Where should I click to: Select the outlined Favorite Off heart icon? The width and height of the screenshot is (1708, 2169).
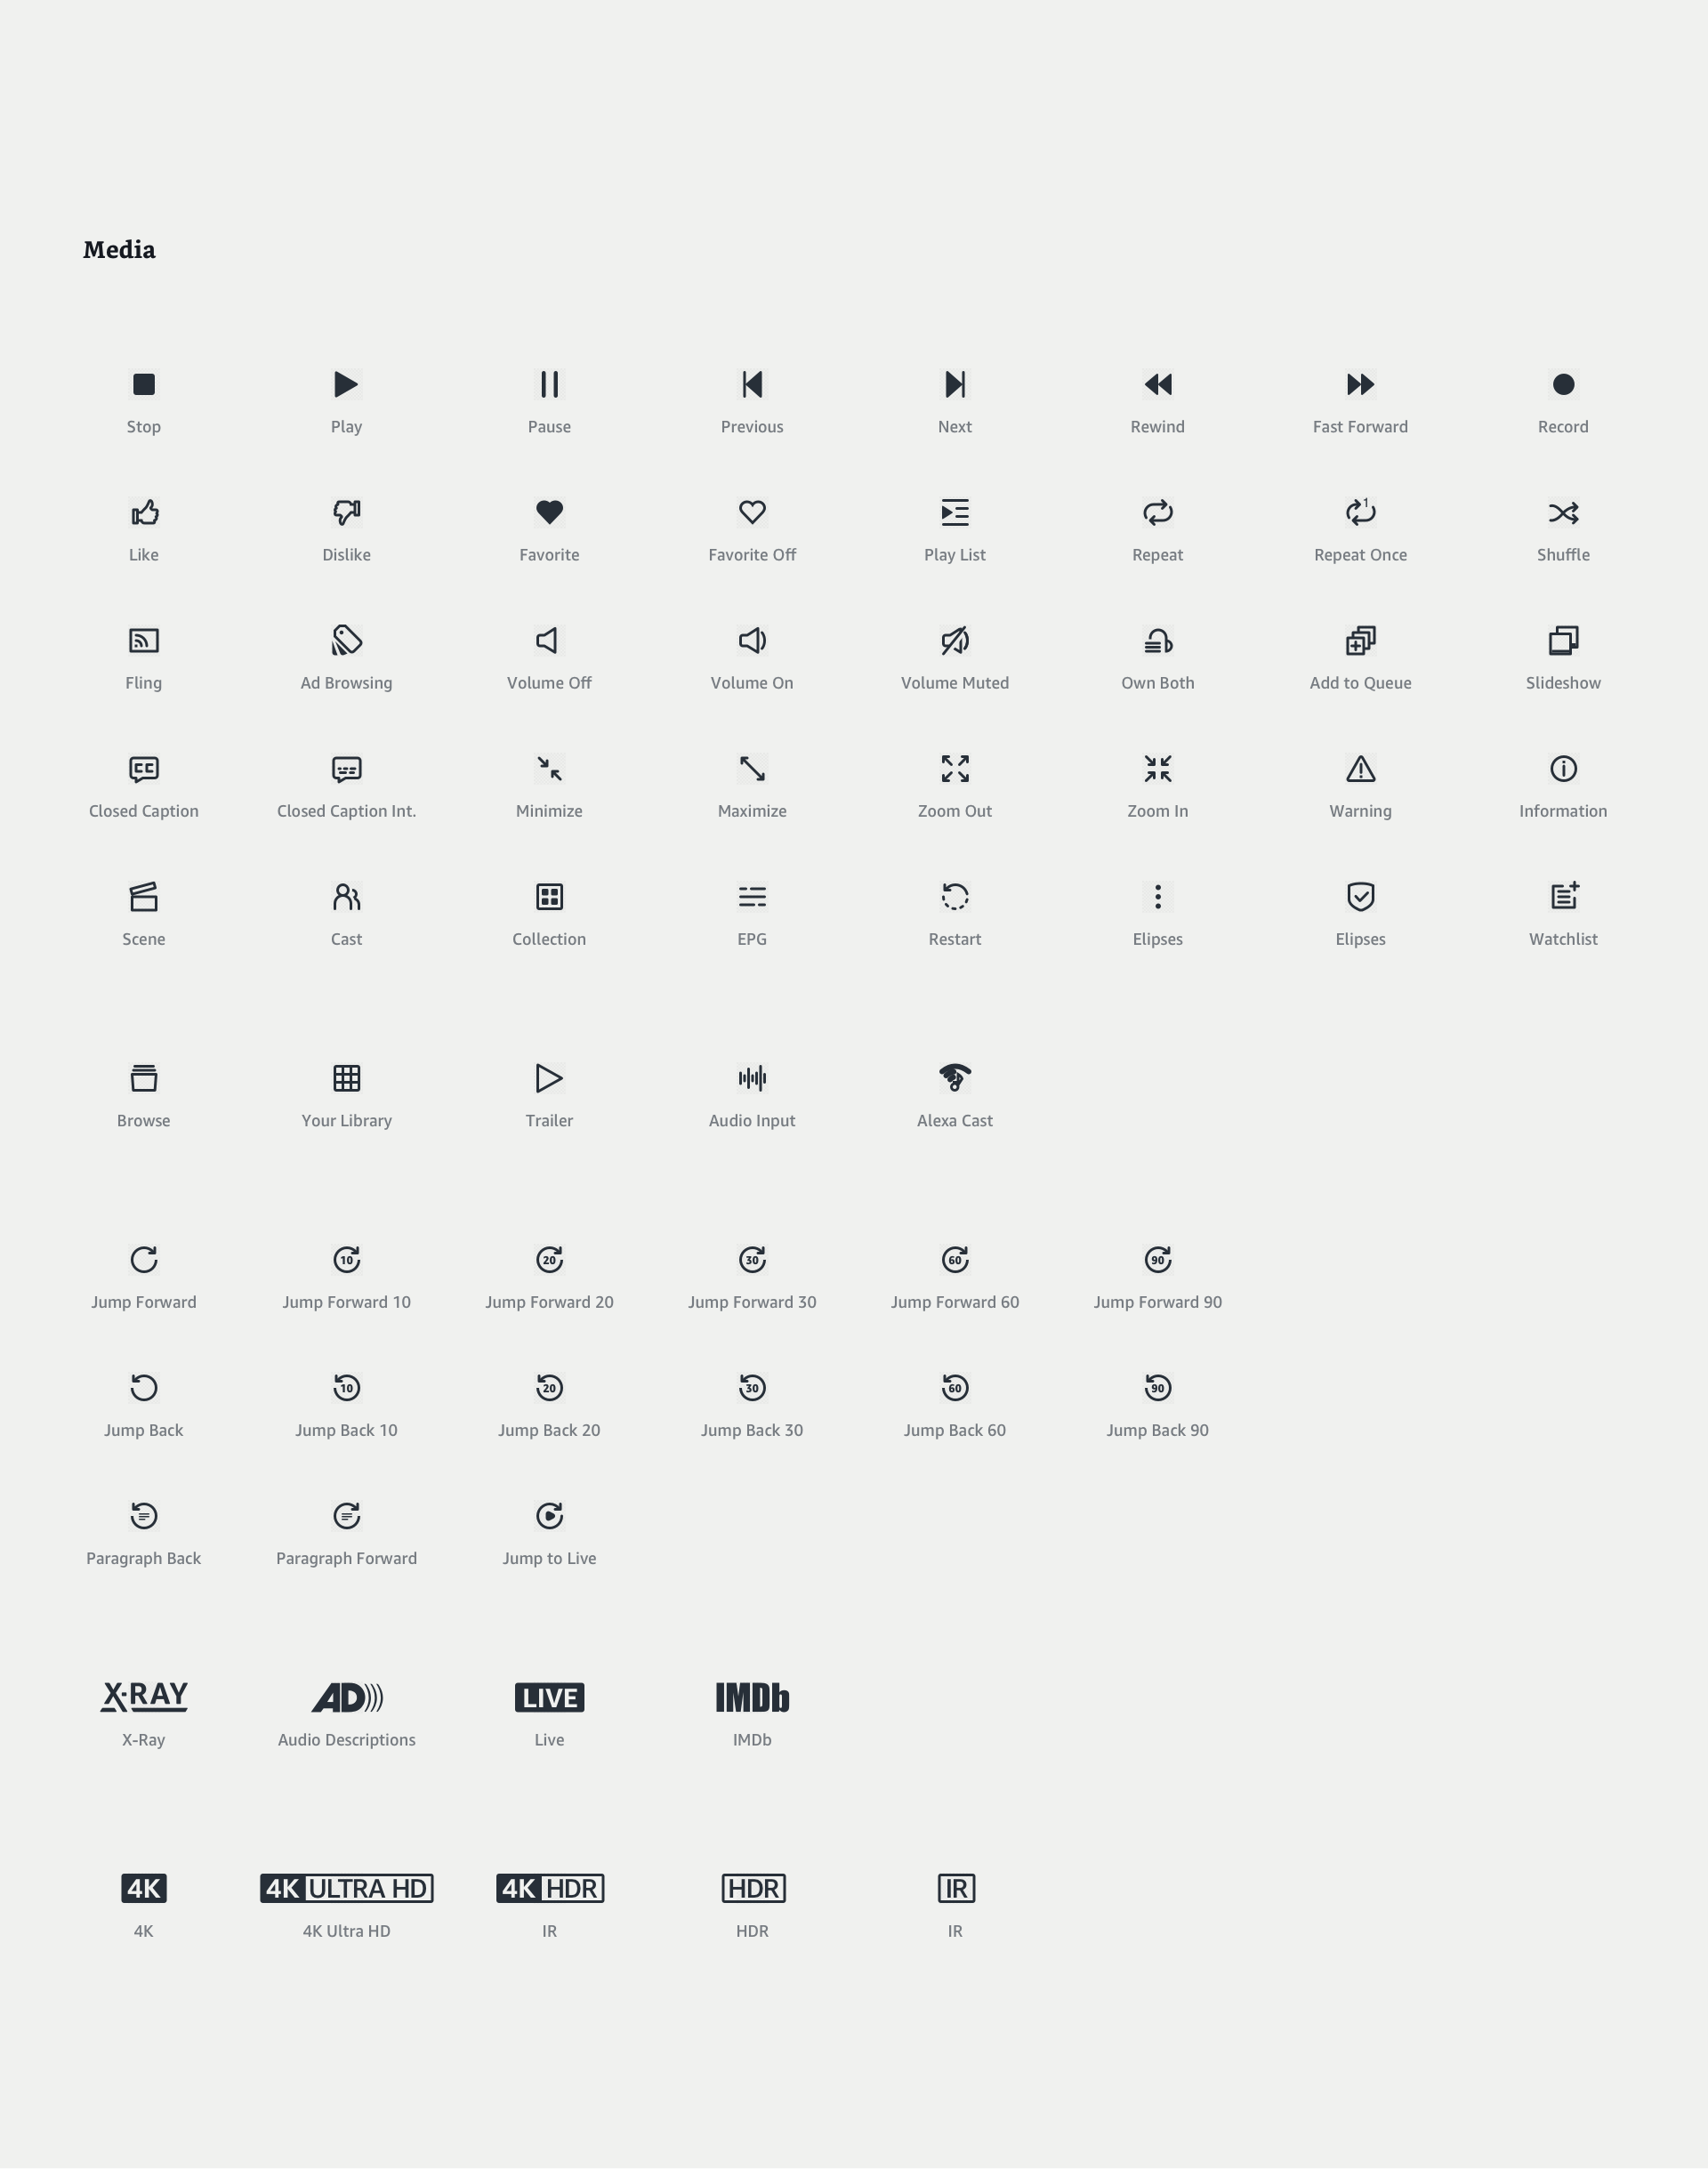coord(752,512)
